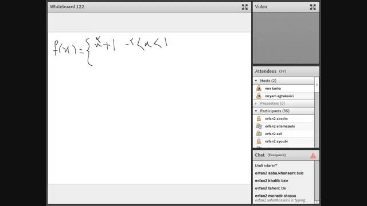This screenshot has width=367, height=206.
Task: Click the erfan2 saba.khansari chat message
Action: pyautogui.click(x=279, y=173)
